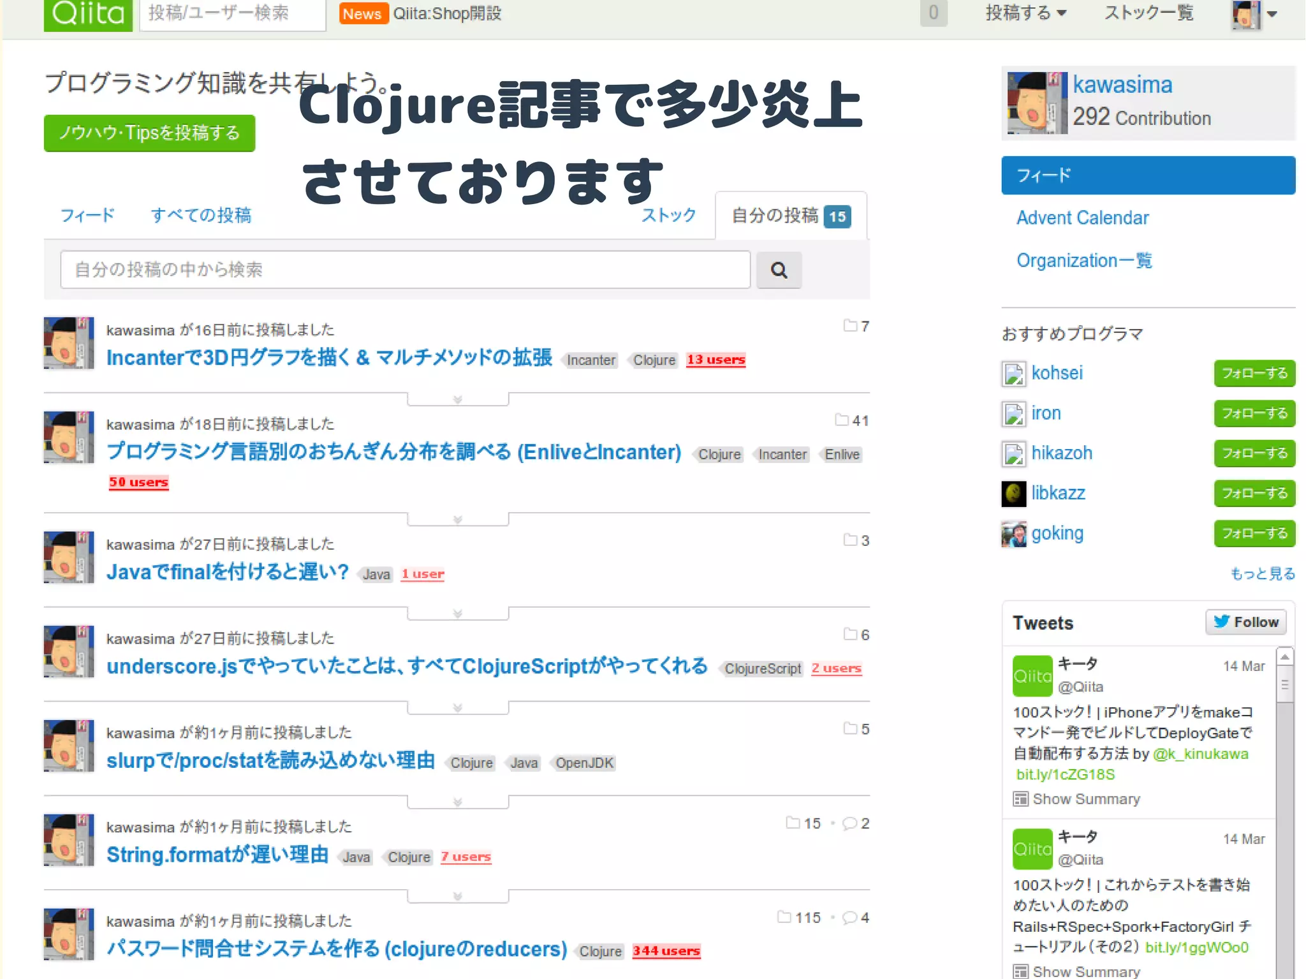Image resolution: width=1306 pixels, height=979 pixels.
Task: Click stock folder icon showing 15
Action: tap(793, 823)
